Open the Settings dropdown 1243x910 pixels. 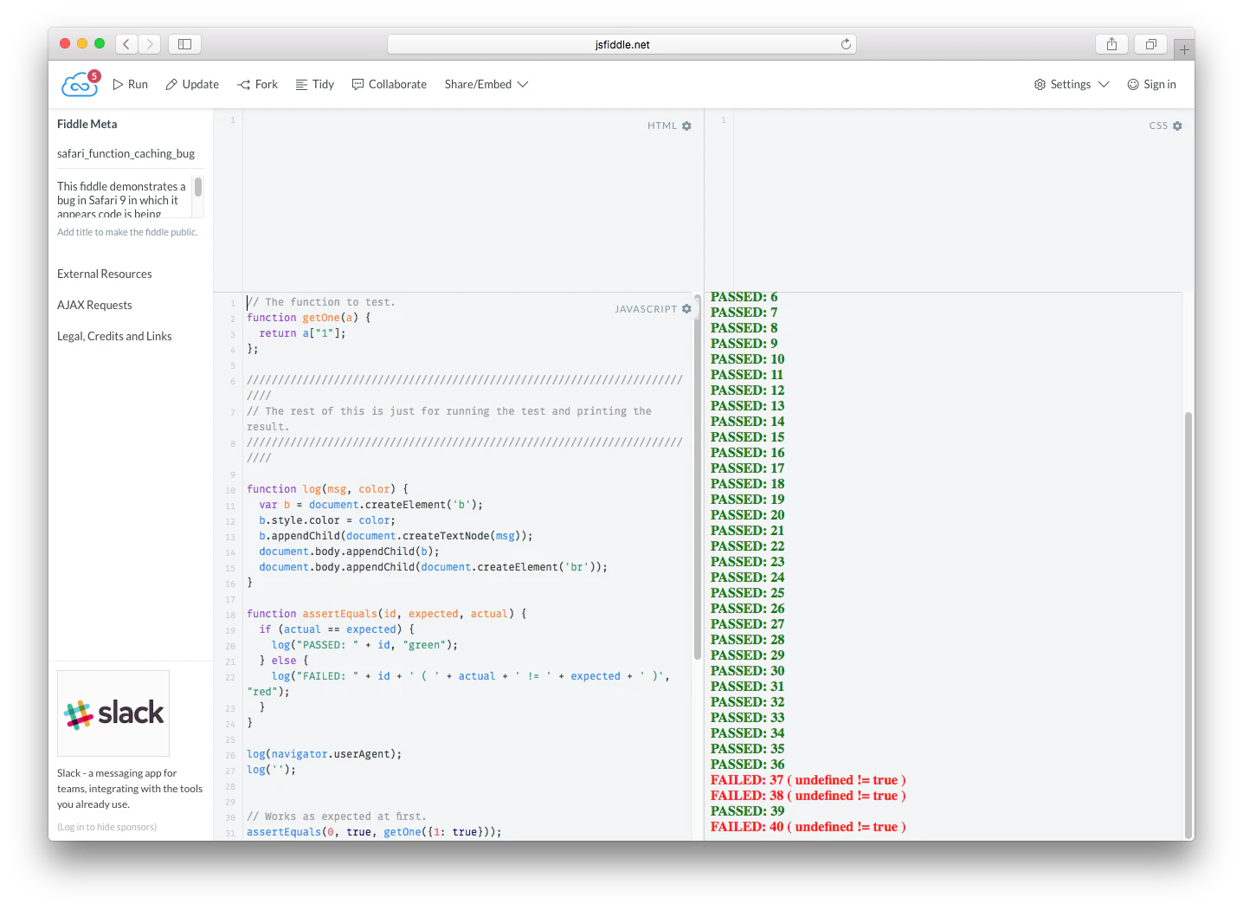coord(1072,84)
